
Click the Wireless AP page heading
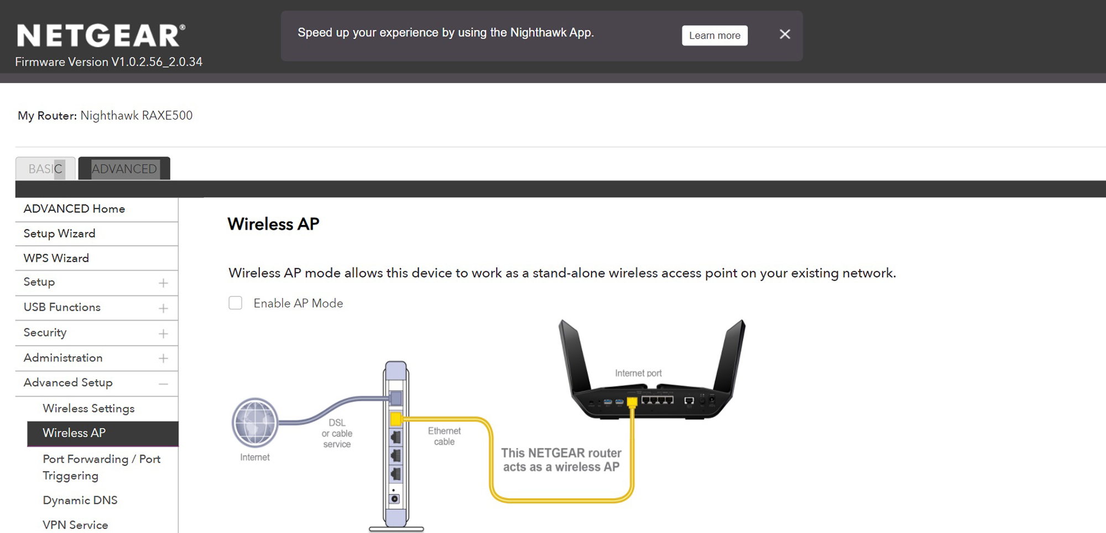(x=274, y=224)
